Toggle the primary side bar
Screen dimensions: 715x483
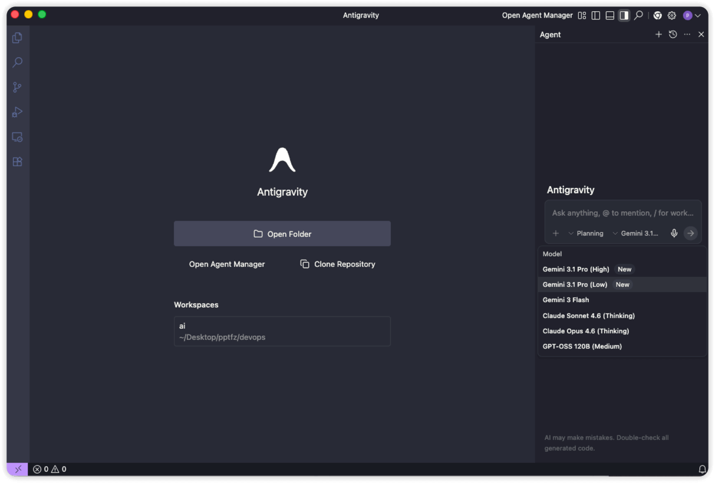coord(596,15)
